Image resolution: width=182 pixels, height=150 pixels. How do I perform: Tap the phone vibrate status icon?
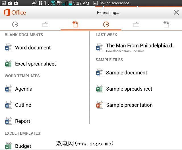coord(47,3)
